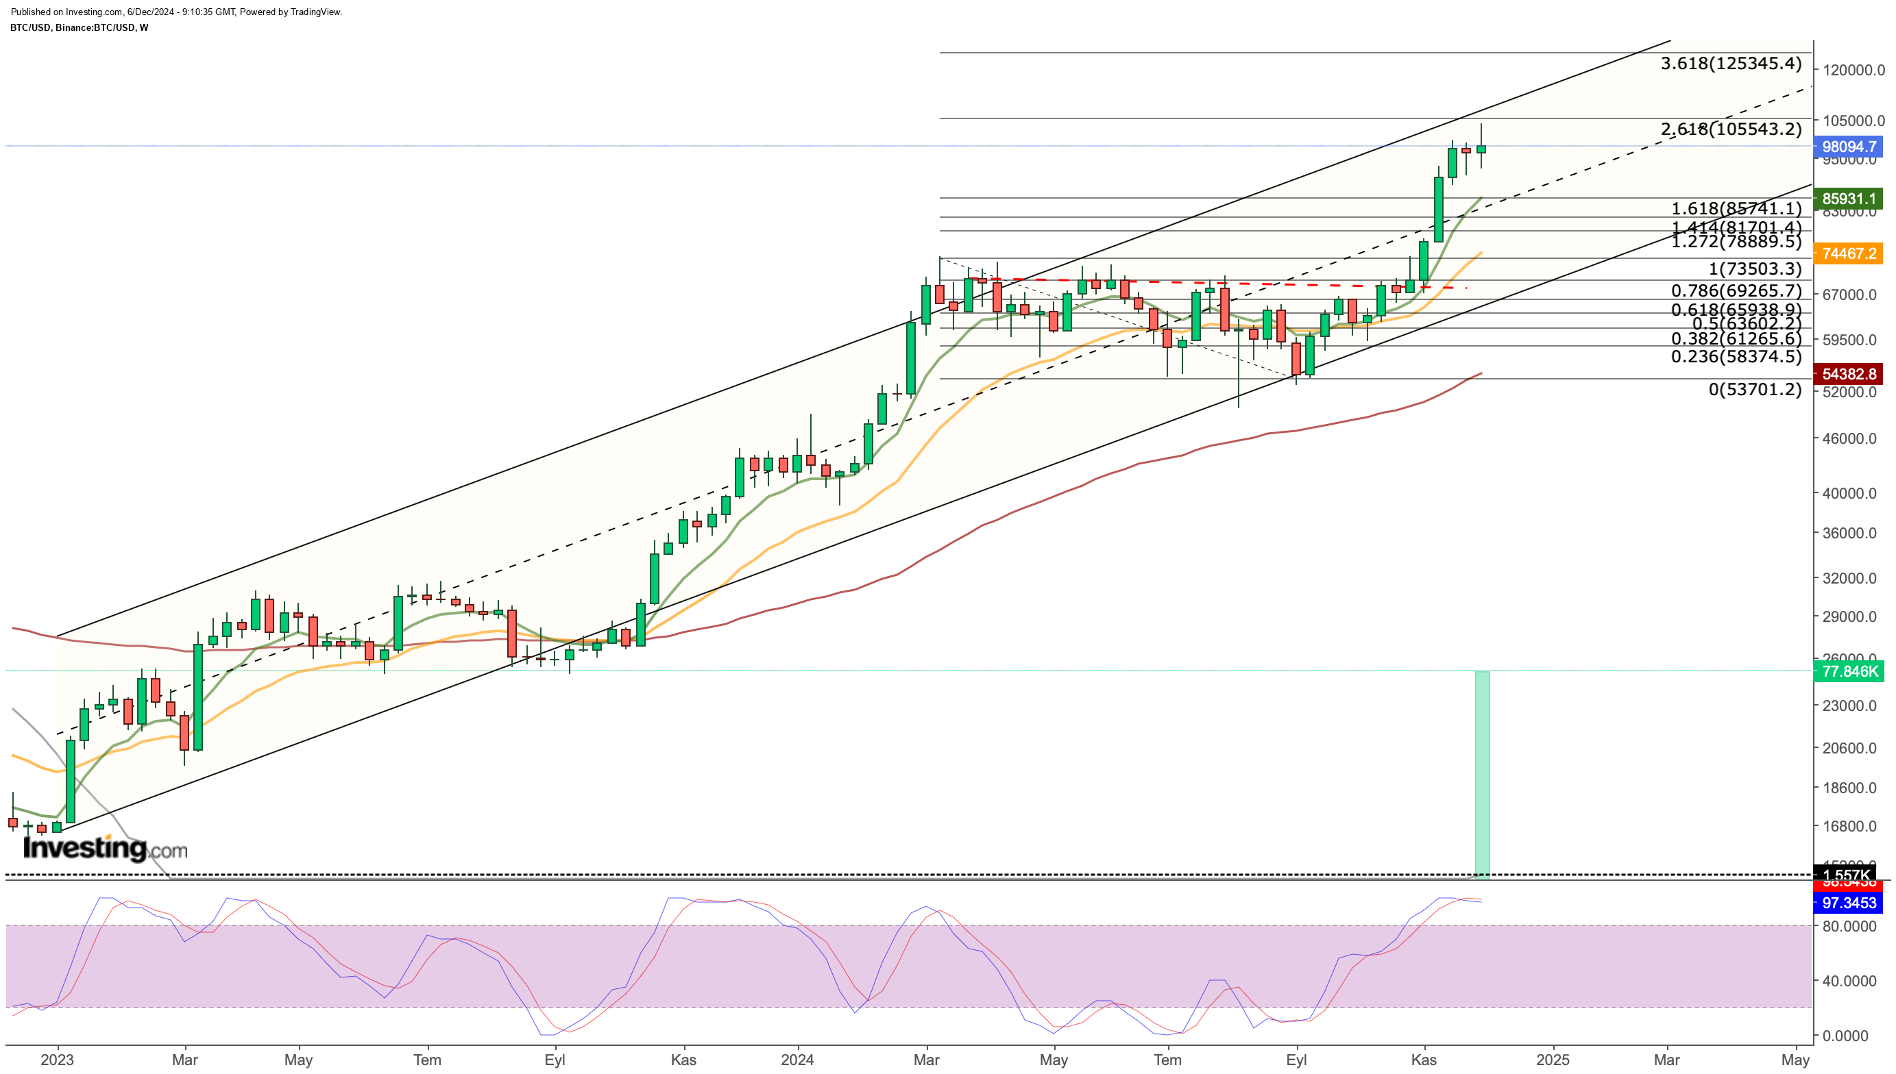Click the 2025 time axis label
1896x1074 pixels.
pos(1553,1060)
